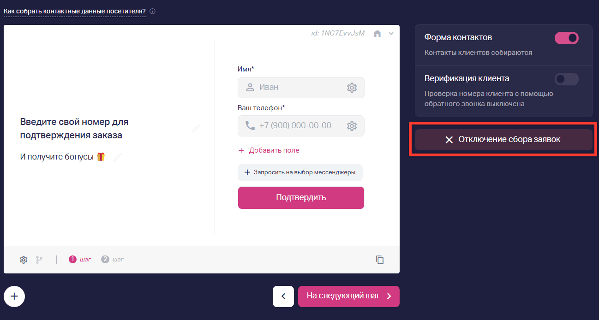599x320 pixels.
Task: Copy the step using duplicate icon
Action: (x=380, y=260)
